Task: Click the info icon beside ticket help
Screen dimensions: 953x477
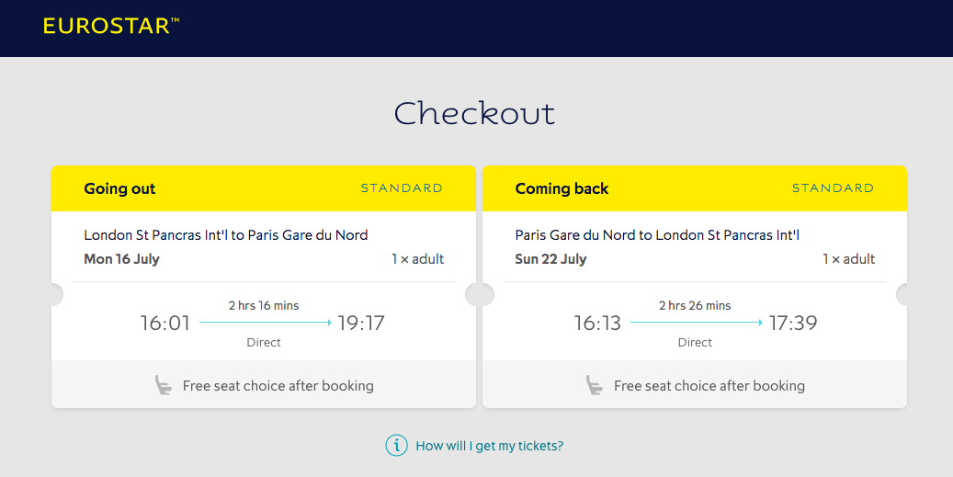Action: coord(396,446)
